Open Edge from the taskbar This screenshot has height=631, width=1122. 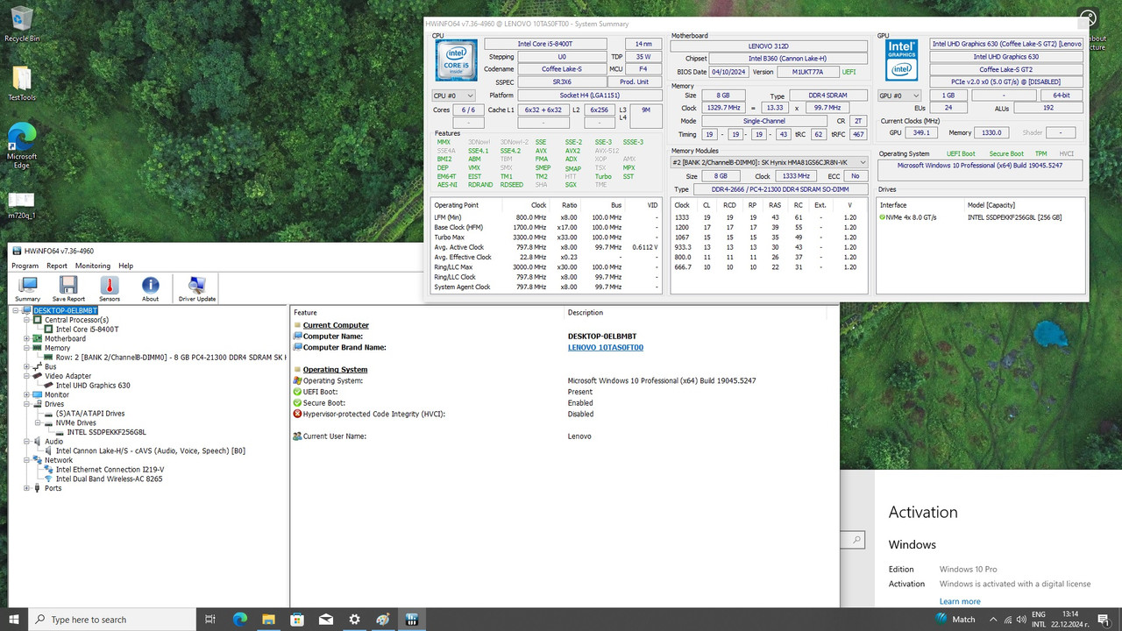point(240,619)
